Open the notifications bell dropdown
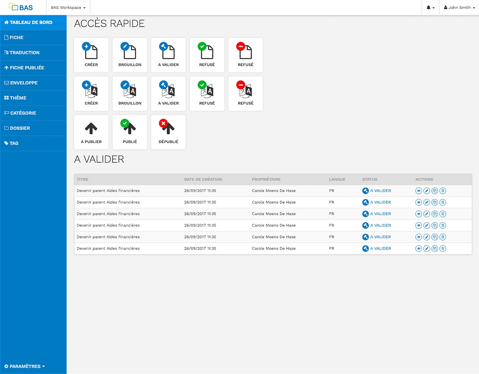Image resolution: width=479 pixels, height=374 pixels. 430,8
